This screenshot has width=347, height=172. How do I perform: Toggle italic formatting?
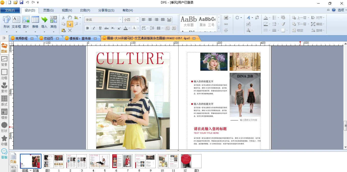point(94,28)
